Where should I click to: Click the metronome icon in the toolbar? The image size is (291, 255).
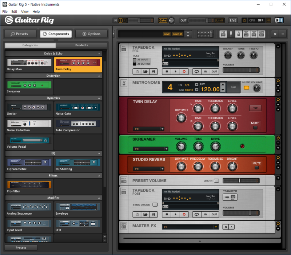(239, 33)
